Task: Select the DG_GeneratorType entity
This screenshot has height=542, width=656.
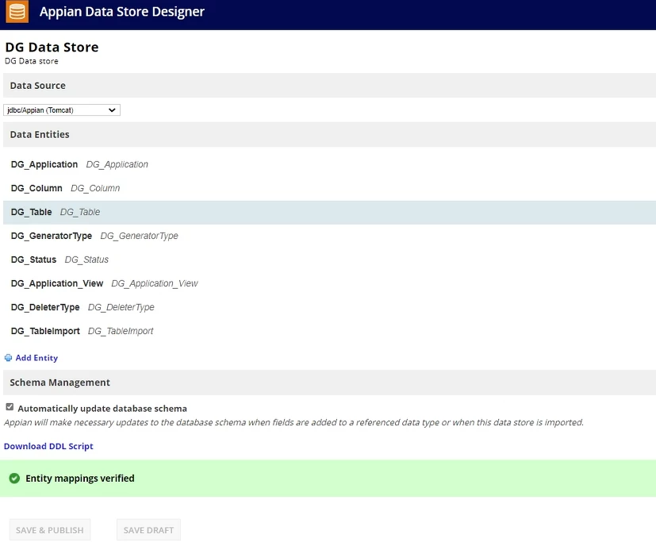Action: [52, 236]
